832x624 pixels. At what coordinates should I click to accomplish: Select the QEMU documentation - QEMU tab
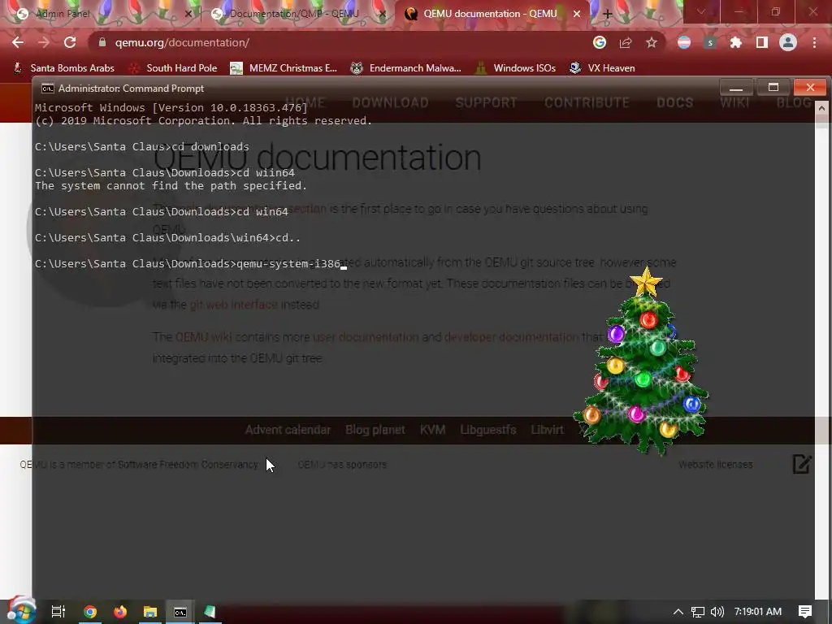491,14
